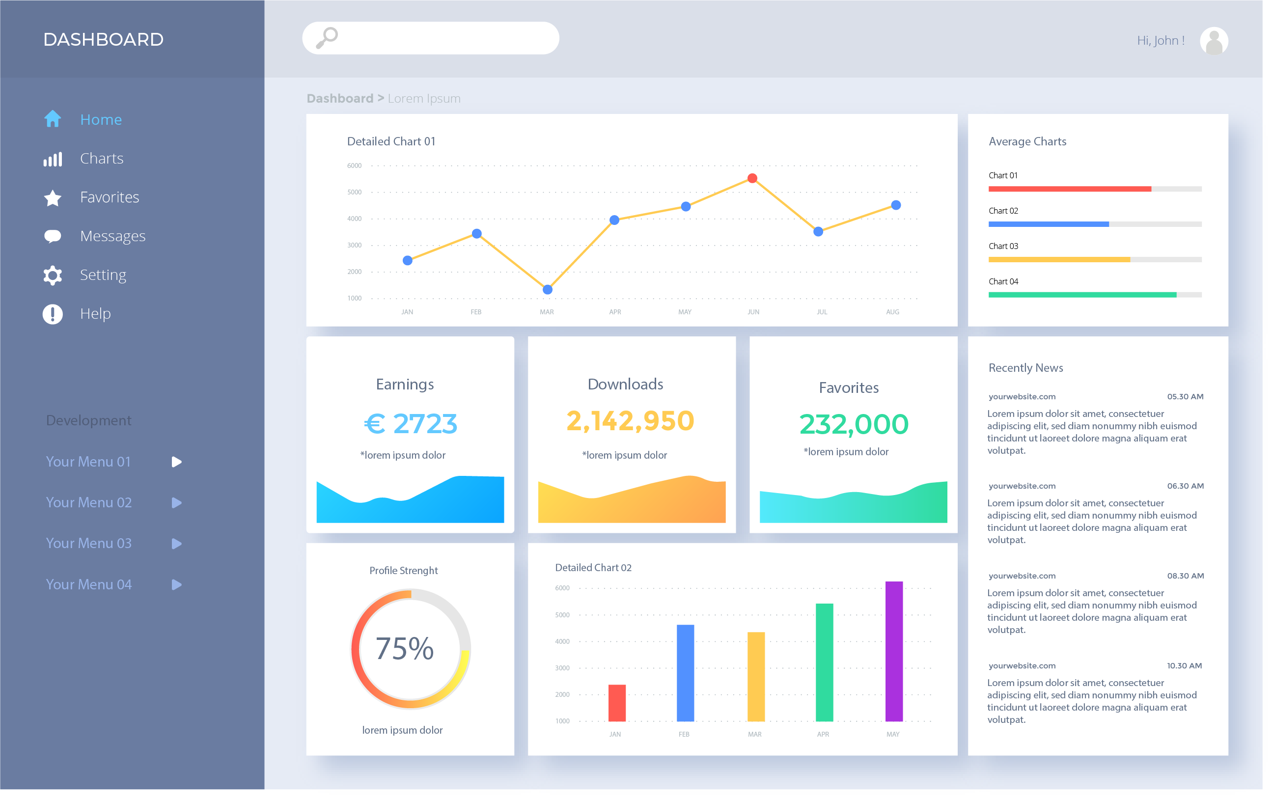Toggle the red JUN data point on Detailed Chart 01
The width and height of the screenshot is (1274, 801).
[x=752, y=178]
